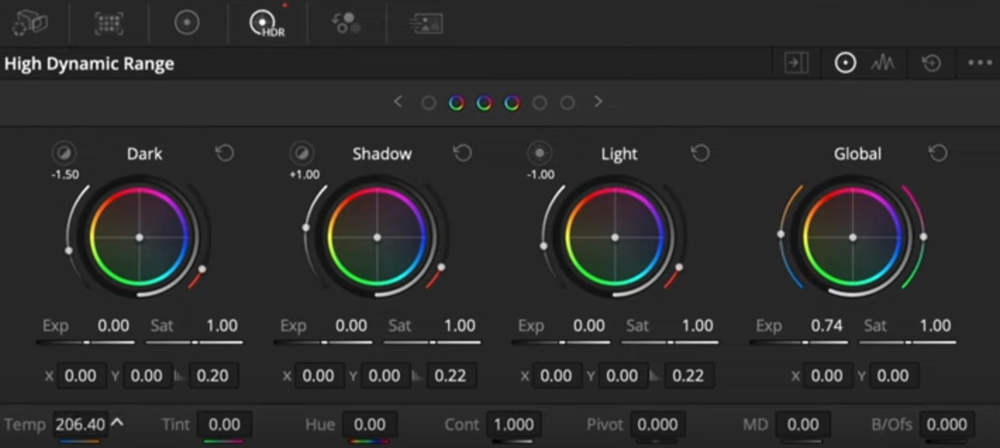Open the Motion Effects palette icon
Image resolution: width=1000 pixels, height=448 pixels.
click(425, 23)
